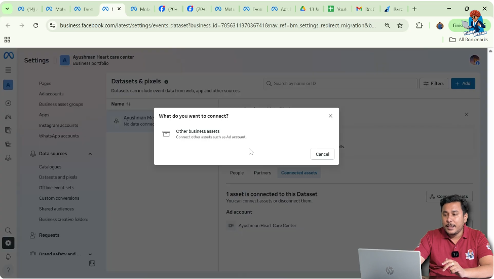Image resolution: width=494 pixels, height=279 pixels.
Task: Select Ayushman Heart Care Center ad account
Action: [267, 226]
